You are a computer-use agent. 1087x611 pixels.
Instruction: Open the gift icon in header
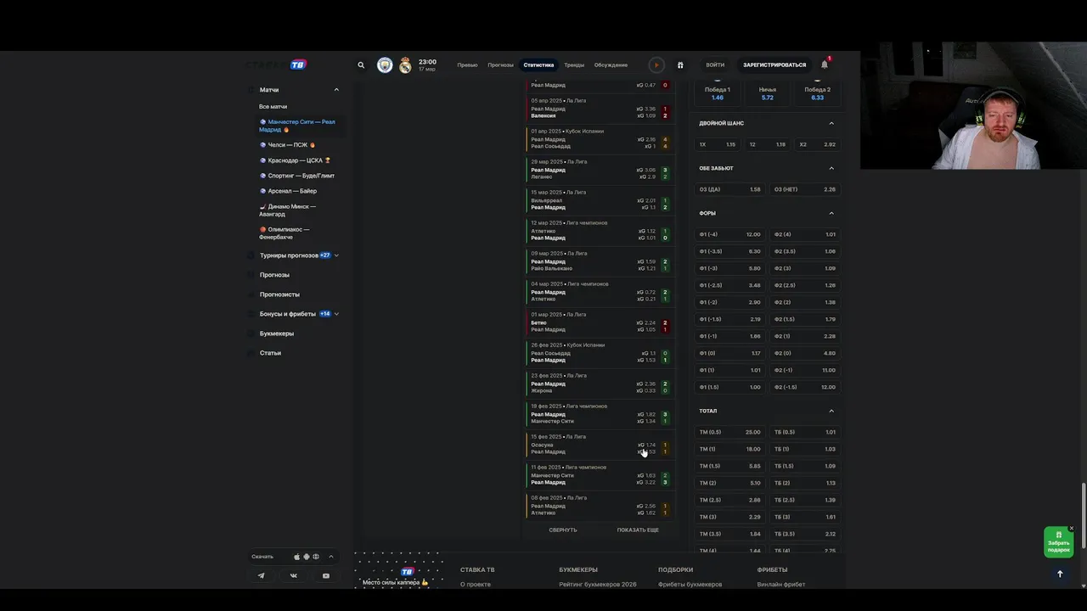pos(680,65)
